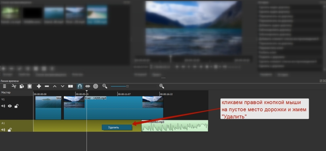Viewport: 326px width, 151px height.
Task: Toggle the magnet snapping button
Action: [x=80, y=86]
